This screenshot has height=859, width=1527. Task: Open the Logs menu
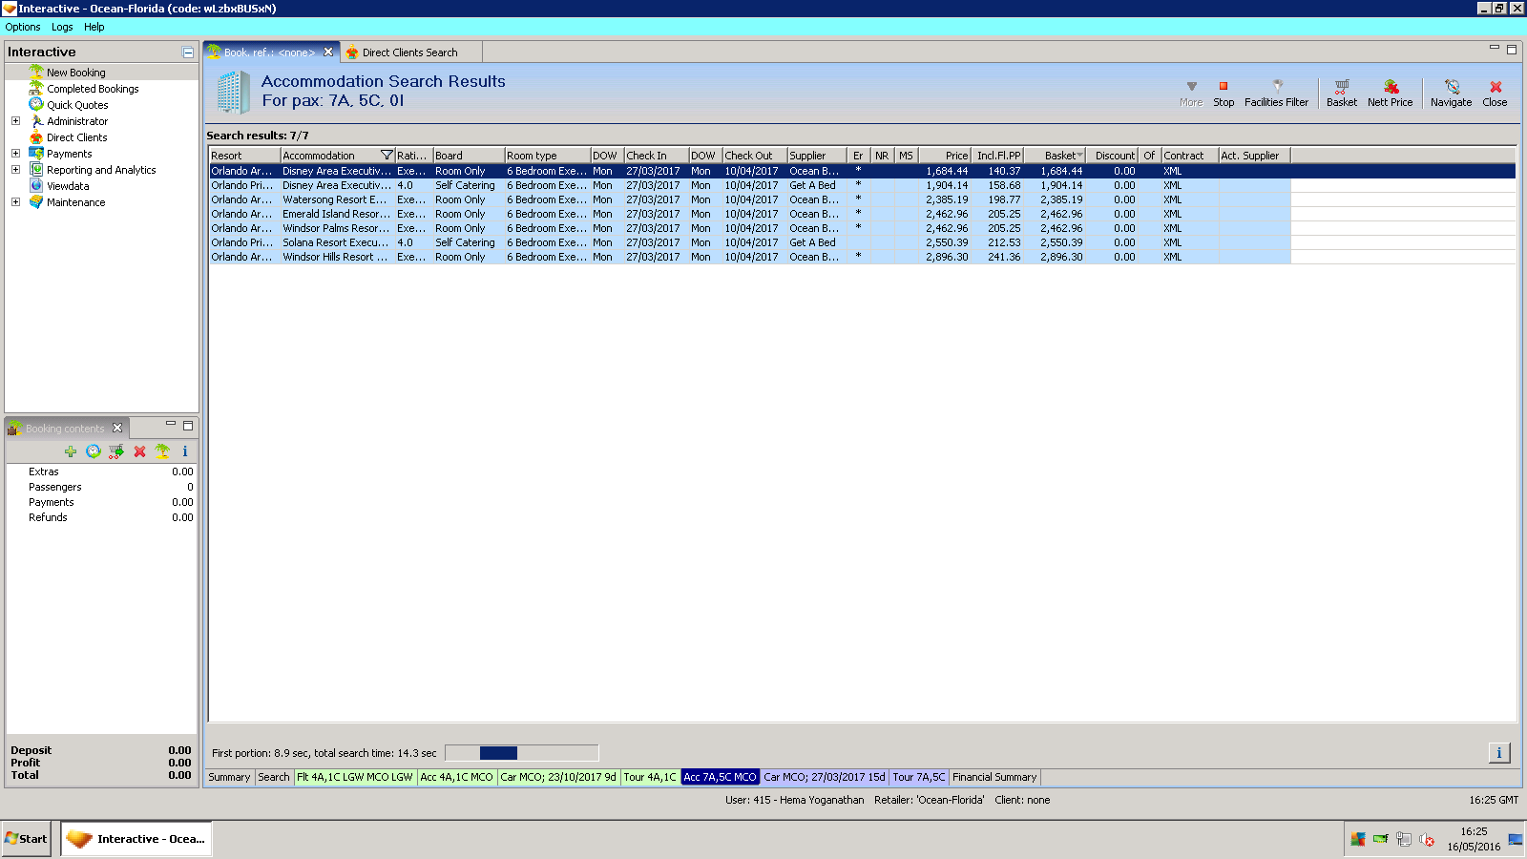click(62, 27)
